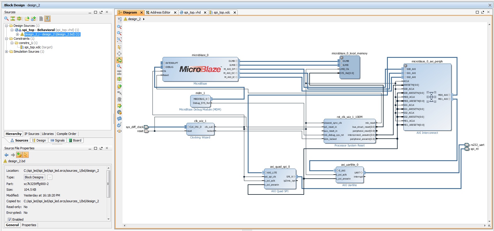
Task: Click the diagram toolbar search magnifier icon
Action: tap(119, 66)
